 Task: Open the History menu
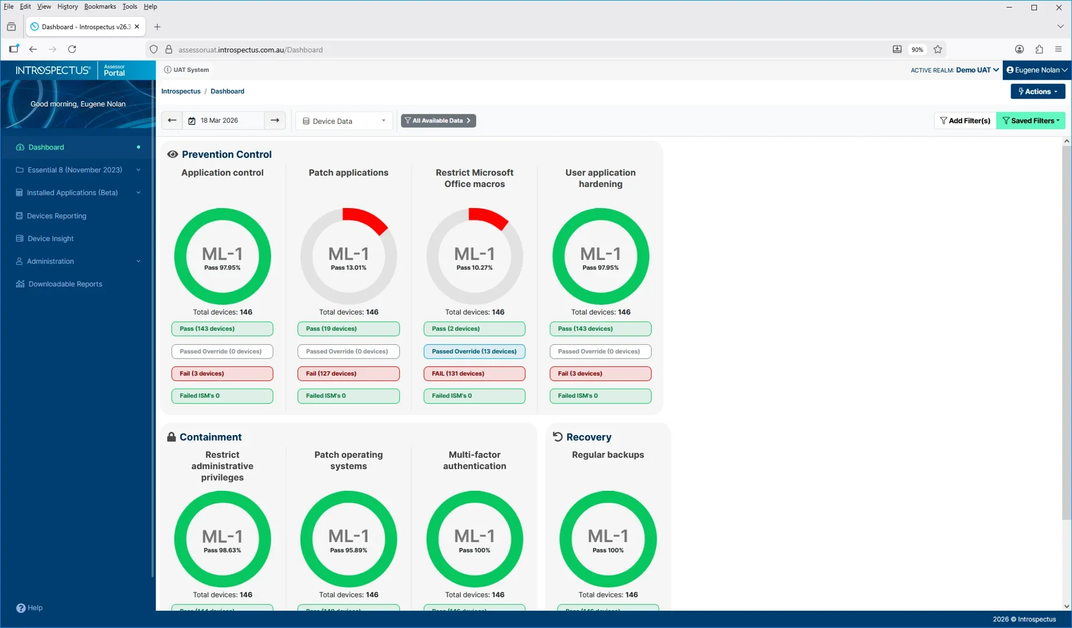coord(68,7)
